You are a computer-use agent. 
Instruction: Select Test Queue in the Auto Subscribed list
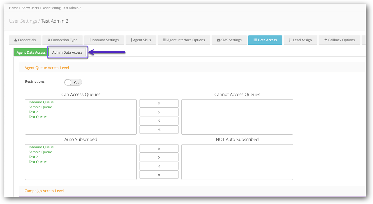click(x=38, y=162)
